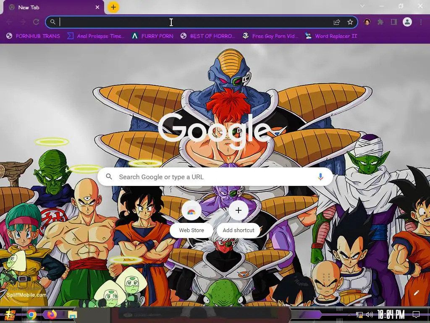Click the browser back arrow
430x323 pixels.
9,22
